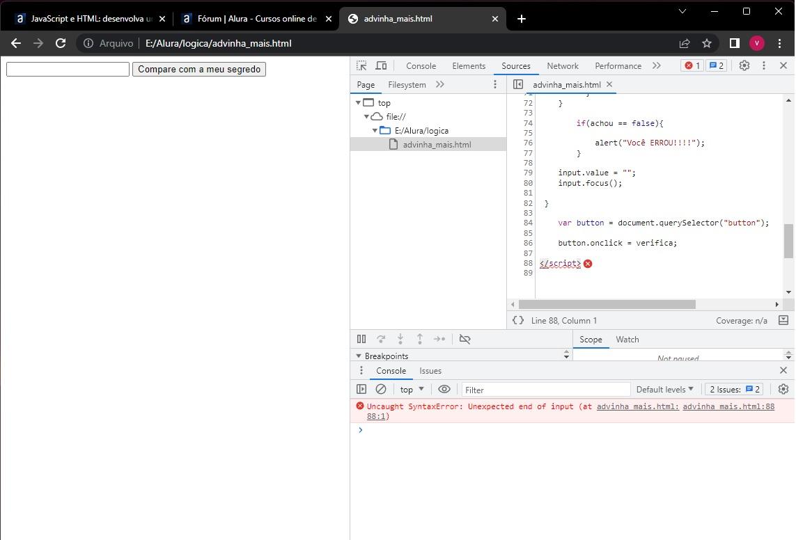Click the console Filter field
796x540 pixels.
[546, 390]
